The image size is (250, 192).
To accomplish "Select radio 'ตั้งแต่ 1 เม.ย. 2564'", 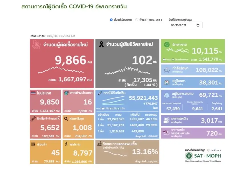I will click(137, 20).
